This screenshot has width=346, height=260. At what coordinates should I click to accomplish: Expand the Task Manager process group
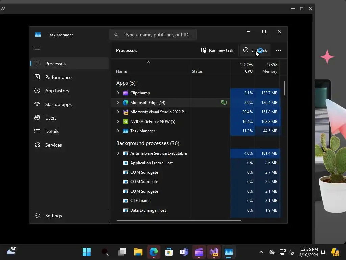[118, 131]
